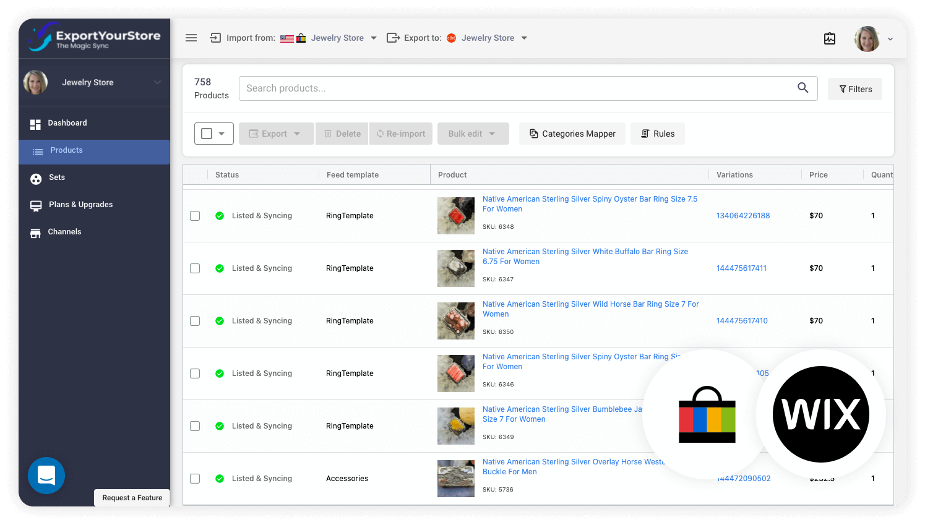The width and height of the screenshot is (925, 525).
Task: Open the Channels sidebar section
Action: point(64,232)
